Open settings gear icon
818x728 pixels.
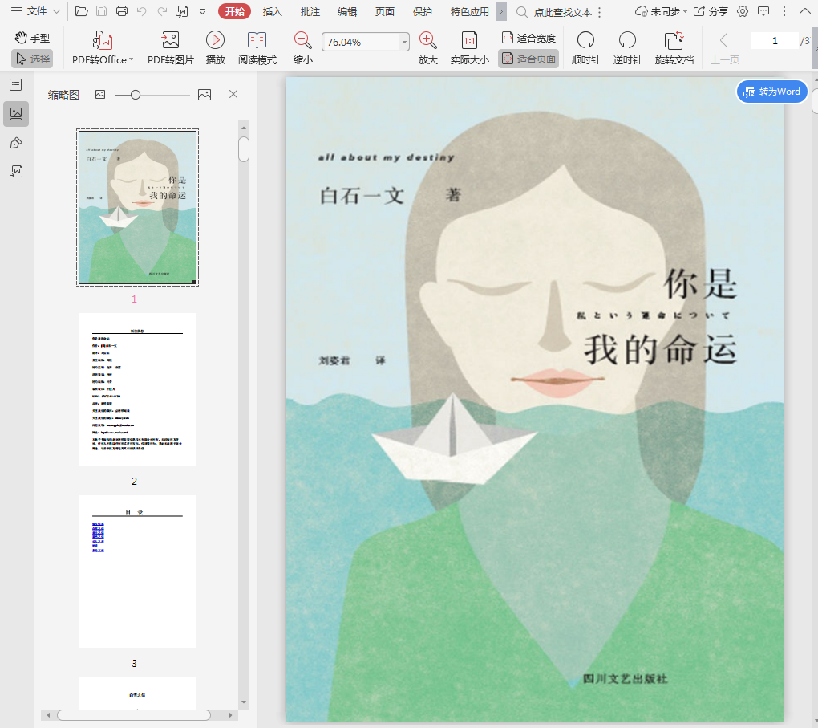point(743,11)
